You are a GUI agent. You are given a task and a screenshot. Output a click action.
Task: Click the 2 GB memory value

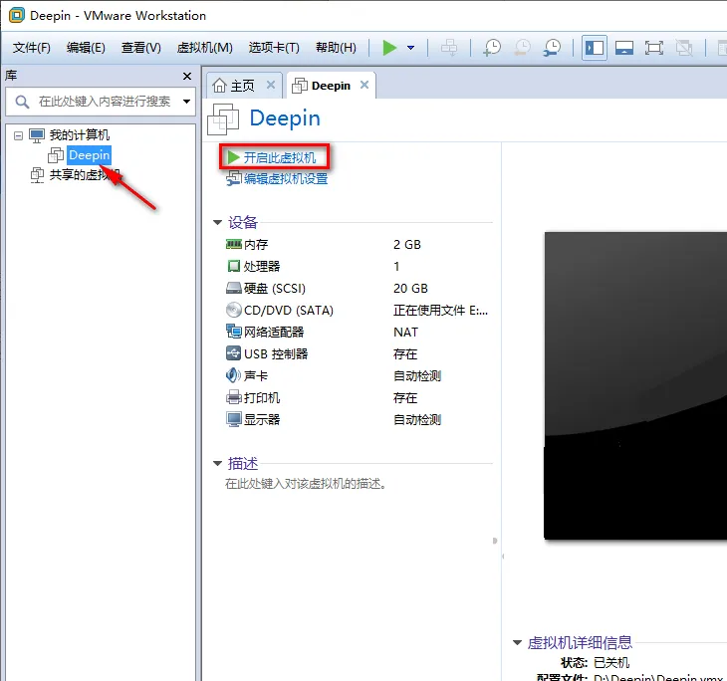407,244
